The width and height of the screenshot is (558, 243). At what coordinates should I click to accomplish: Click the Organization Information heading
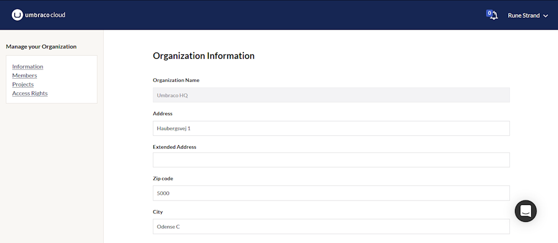pyautogui.click(x=204, y=56)
